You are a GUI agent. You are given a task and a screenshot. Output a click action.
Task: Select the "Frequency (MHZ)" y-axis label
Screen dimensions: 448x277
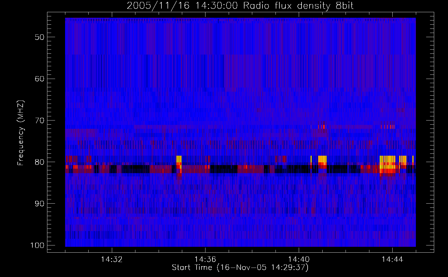21,133
